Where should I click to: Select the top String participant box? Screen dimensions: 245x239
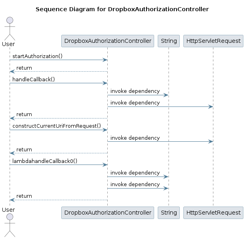click(x=169, y=41)
